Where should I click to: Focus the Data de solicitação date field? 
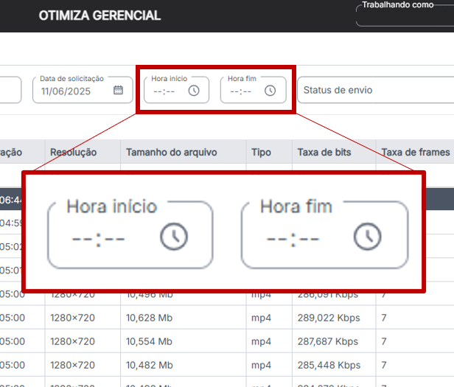tap(83, 90)
